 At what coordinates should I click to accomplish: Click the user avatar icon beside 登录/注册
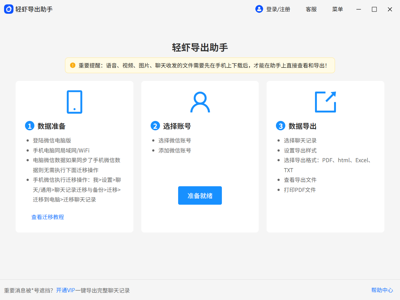259,9
